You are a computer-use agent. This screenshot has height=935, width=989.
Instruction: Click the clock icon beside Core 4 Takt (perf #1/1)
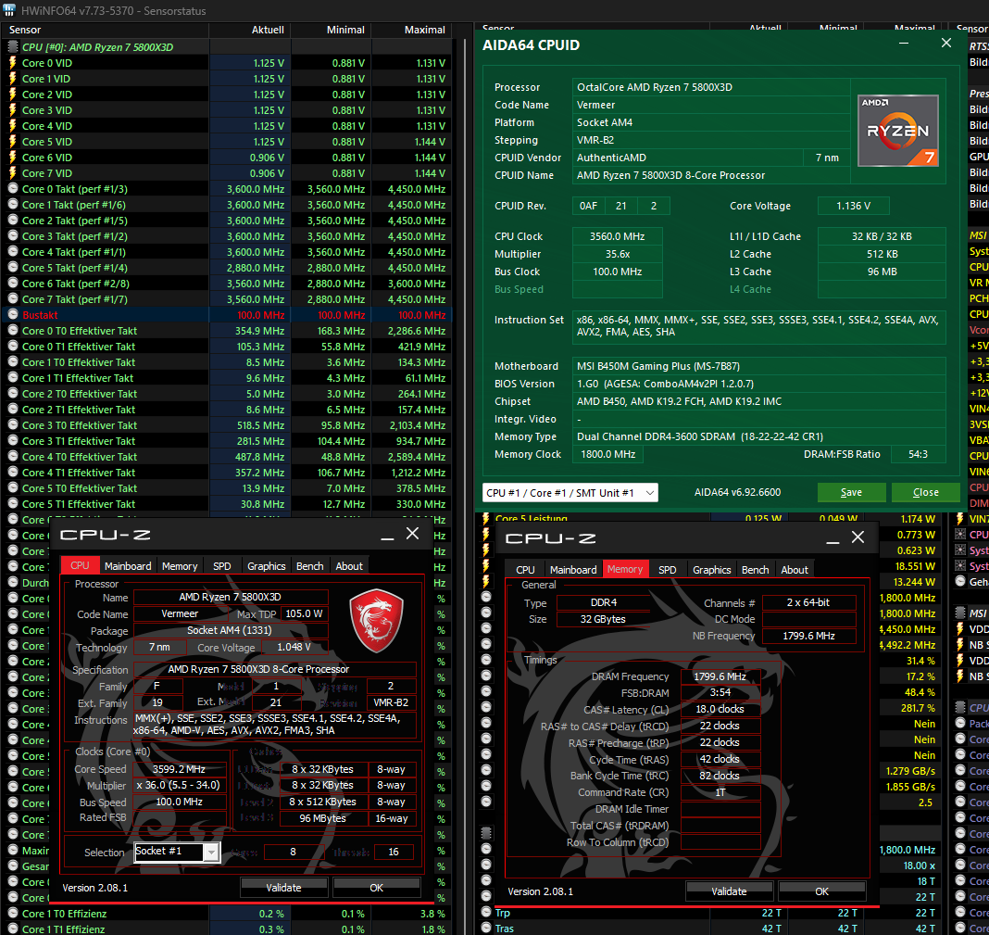coord(13,252)
